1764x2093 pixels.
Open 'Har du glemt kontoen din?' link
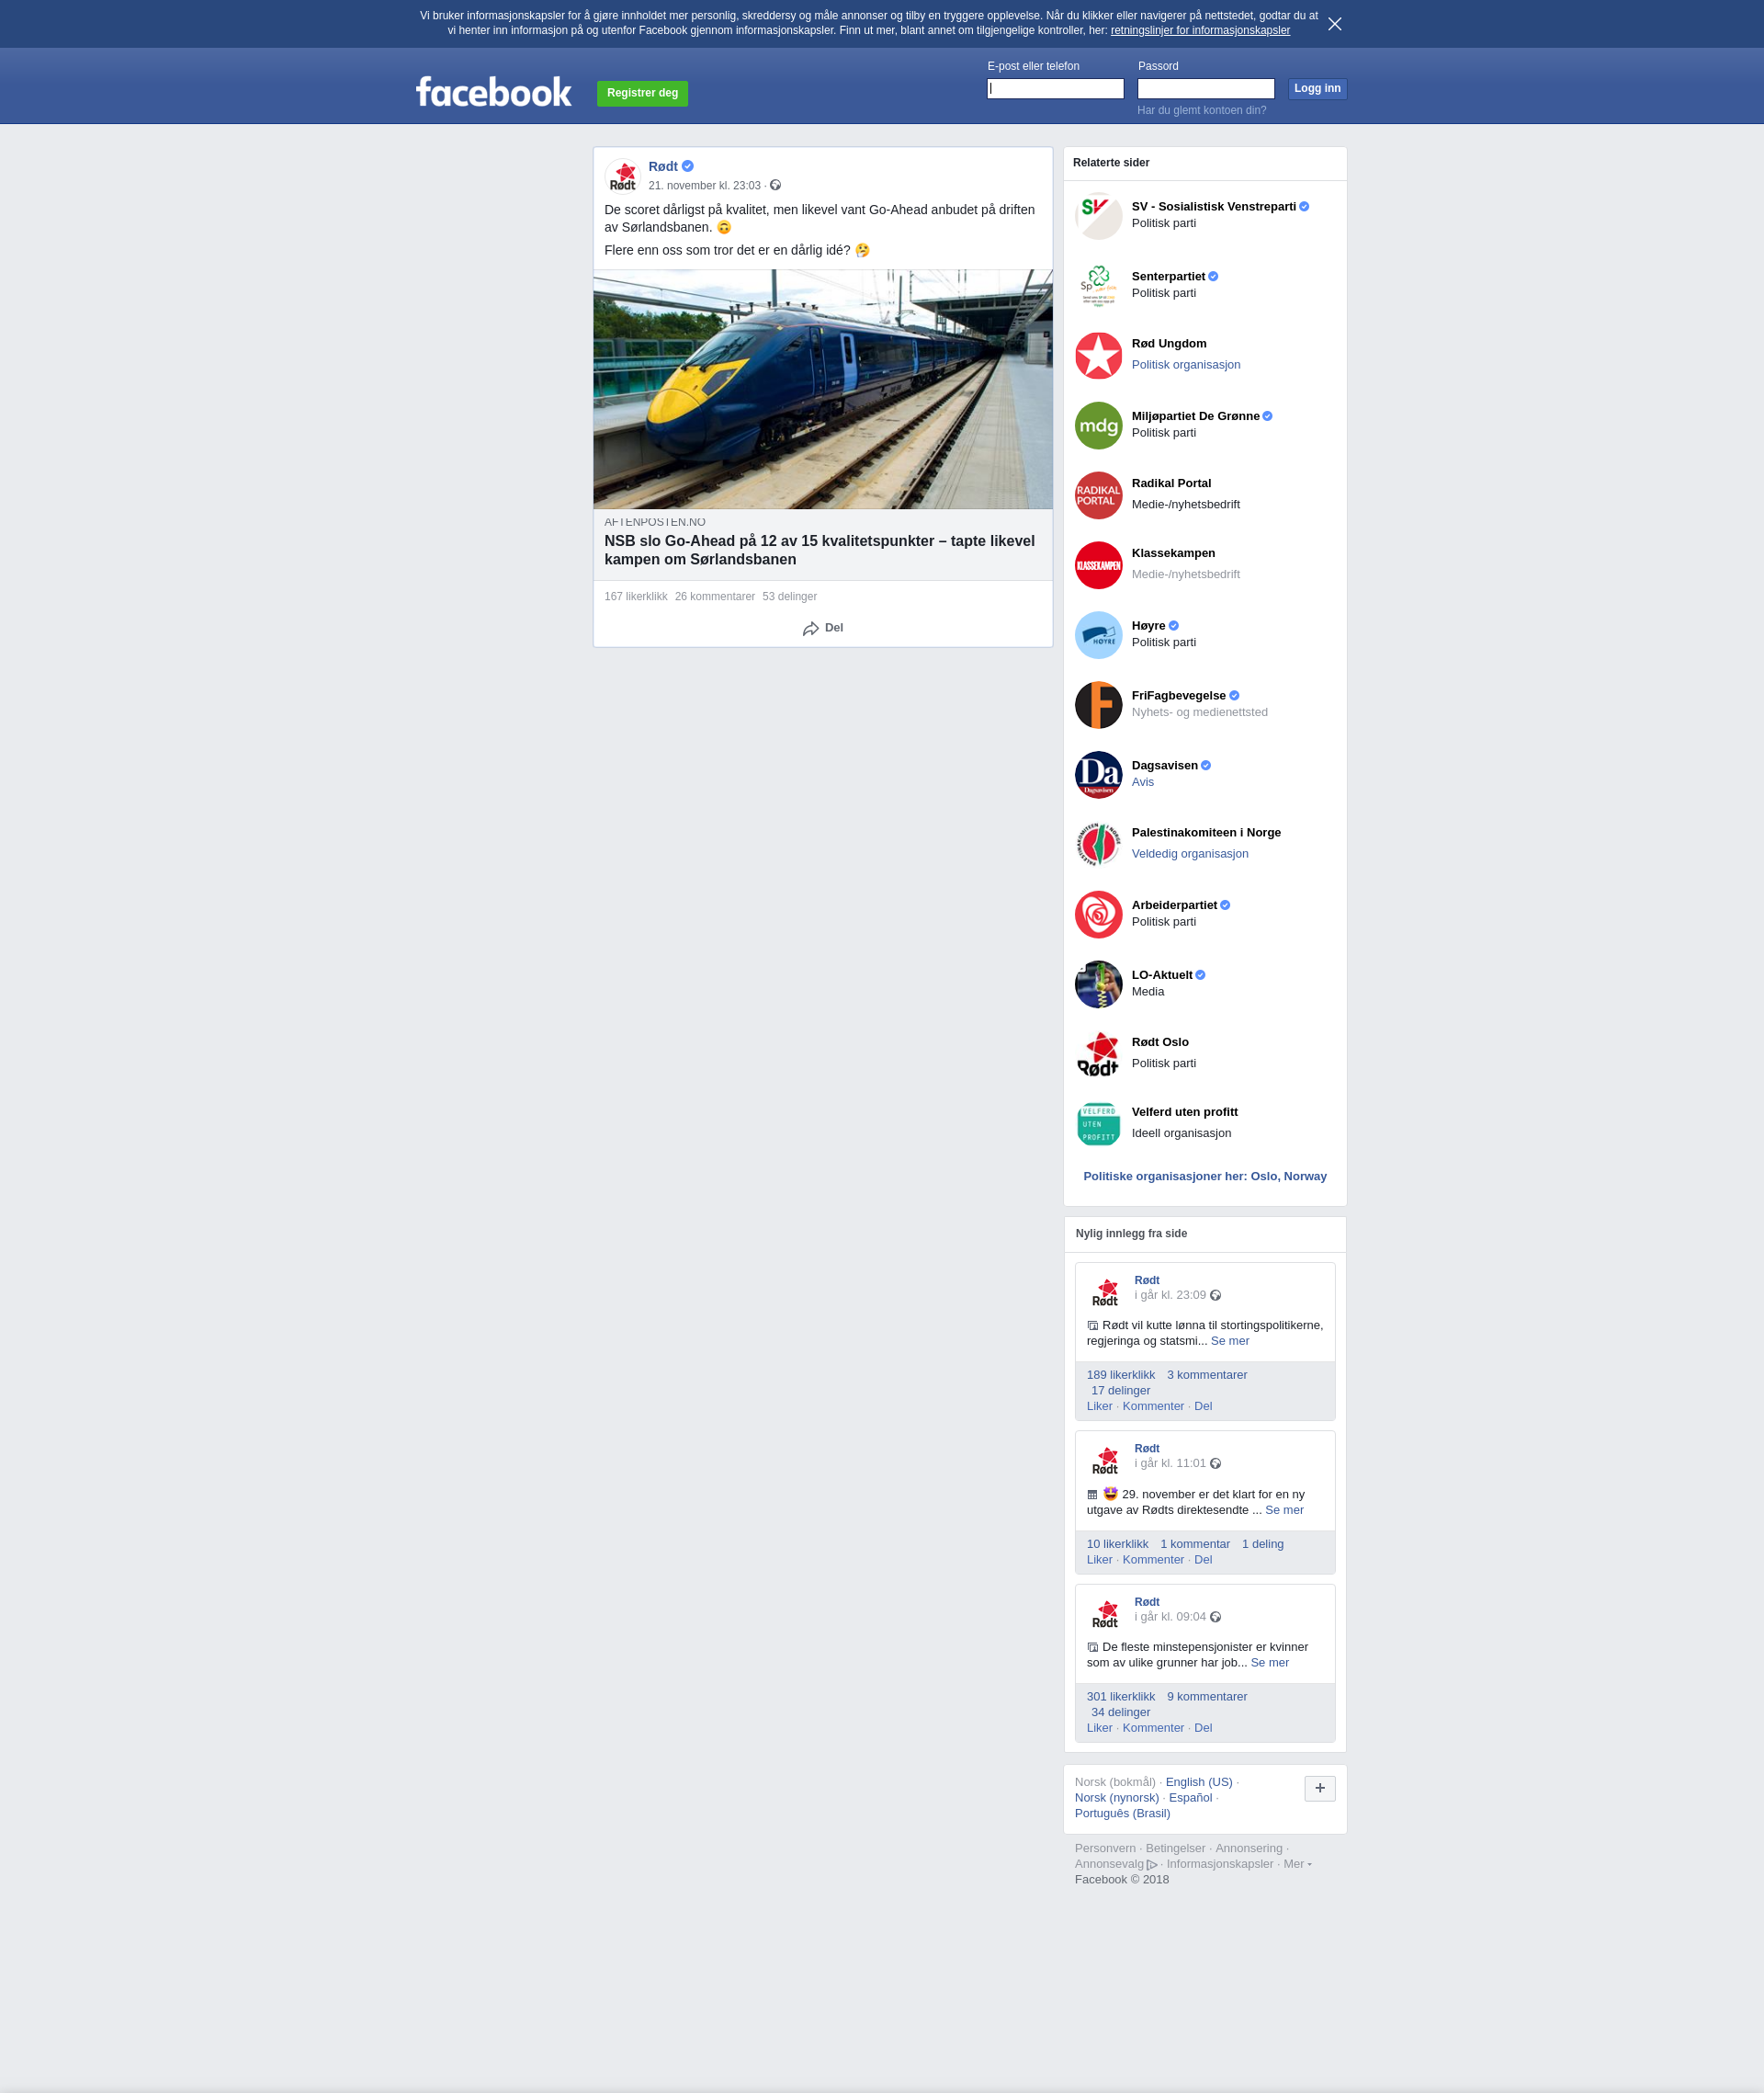coord(1201,111)
